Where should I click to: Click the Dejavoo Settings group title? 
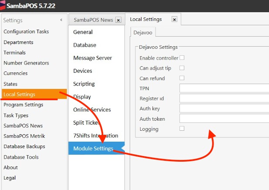coord(158,47)
